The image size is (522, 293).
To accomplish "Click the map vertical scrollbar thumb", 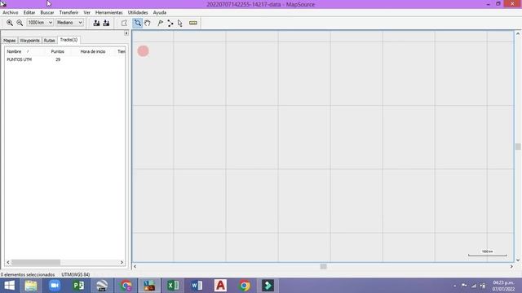I will pyautogui.click(x=518, y=146).
